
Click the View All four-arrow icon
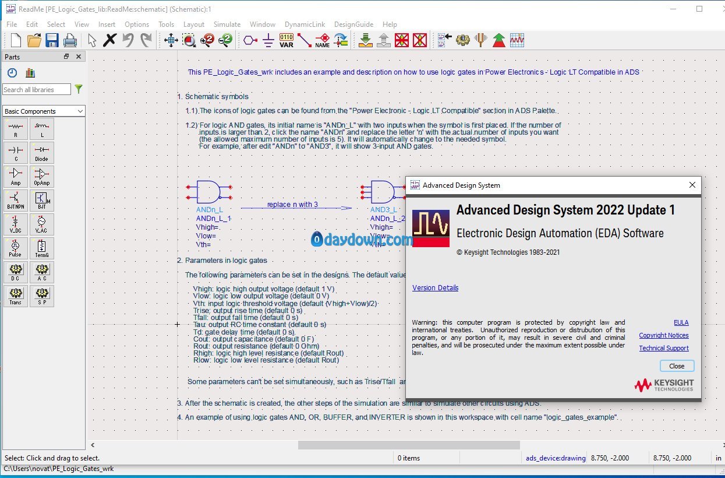(171, 40)
